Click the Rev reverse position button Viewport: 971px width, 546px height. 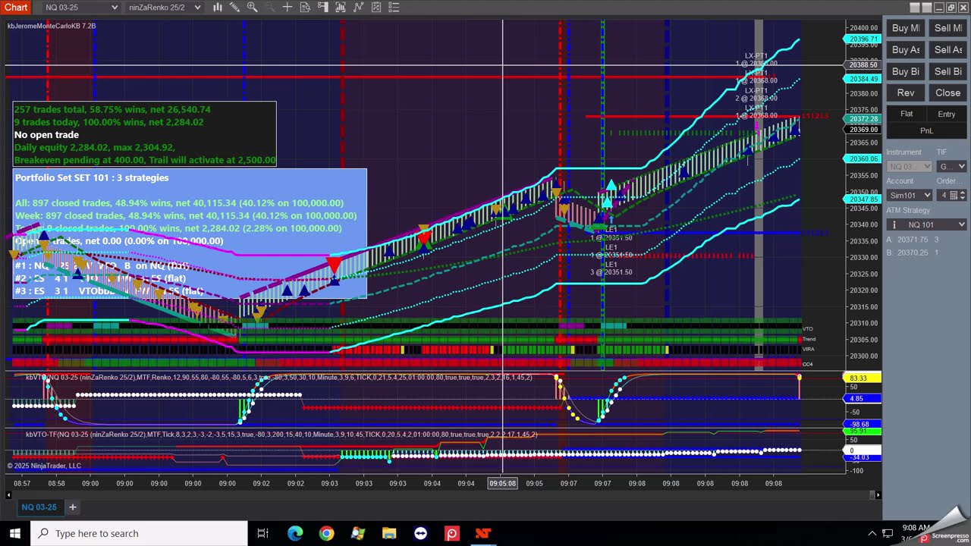pyautogui.click(x=905, y=93)
